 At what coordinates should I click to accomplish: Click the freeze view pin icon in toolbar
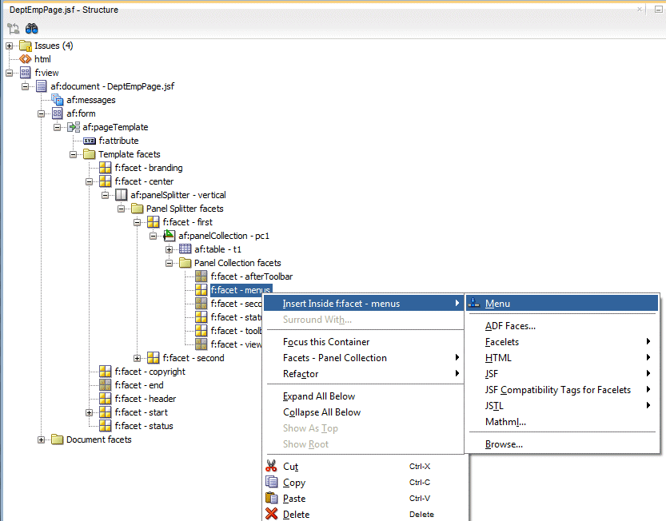coord(13,29)
